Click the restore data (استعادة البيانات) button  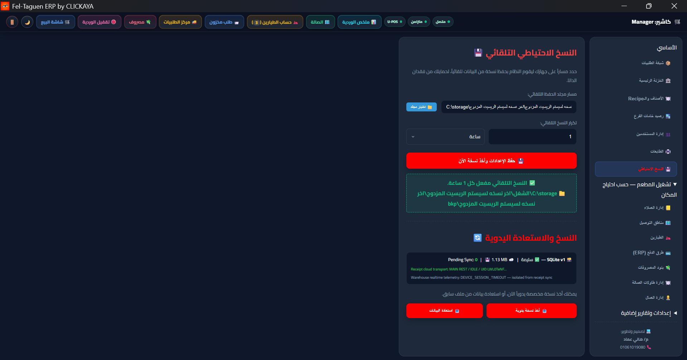pyautogui.click(x=444, y=311)
